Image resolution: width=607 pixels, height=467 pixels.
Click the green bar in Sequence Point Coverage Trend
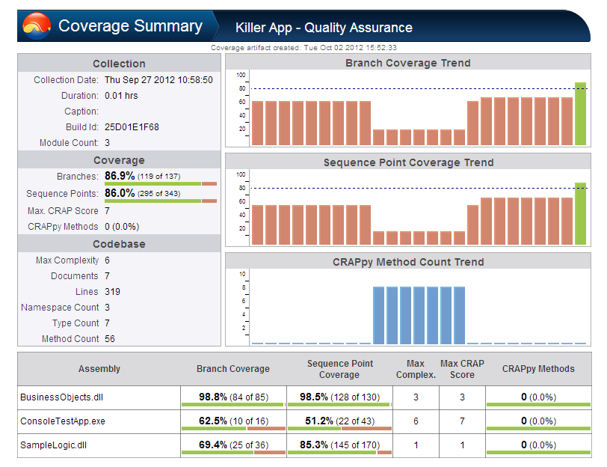pyautogui.click(x=580, y=213)
